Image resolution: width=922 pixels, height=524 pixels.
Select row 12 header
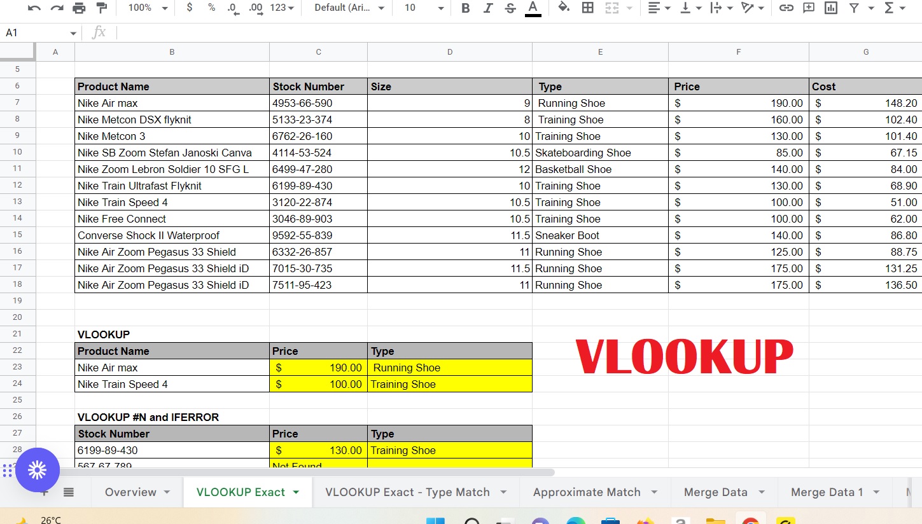(17, 186)
